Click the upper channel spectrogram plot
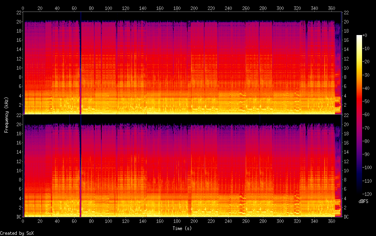 (x=182, y=63)
